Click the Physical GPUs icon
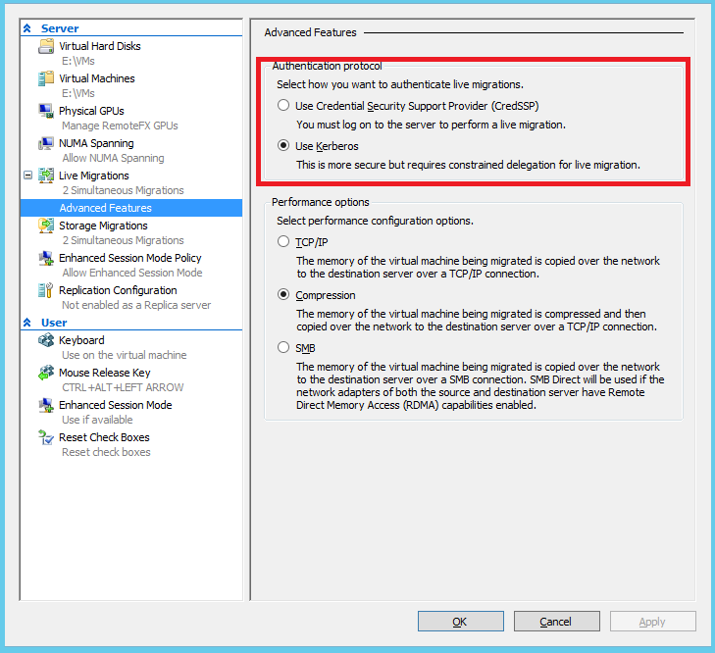 [46, 111]
